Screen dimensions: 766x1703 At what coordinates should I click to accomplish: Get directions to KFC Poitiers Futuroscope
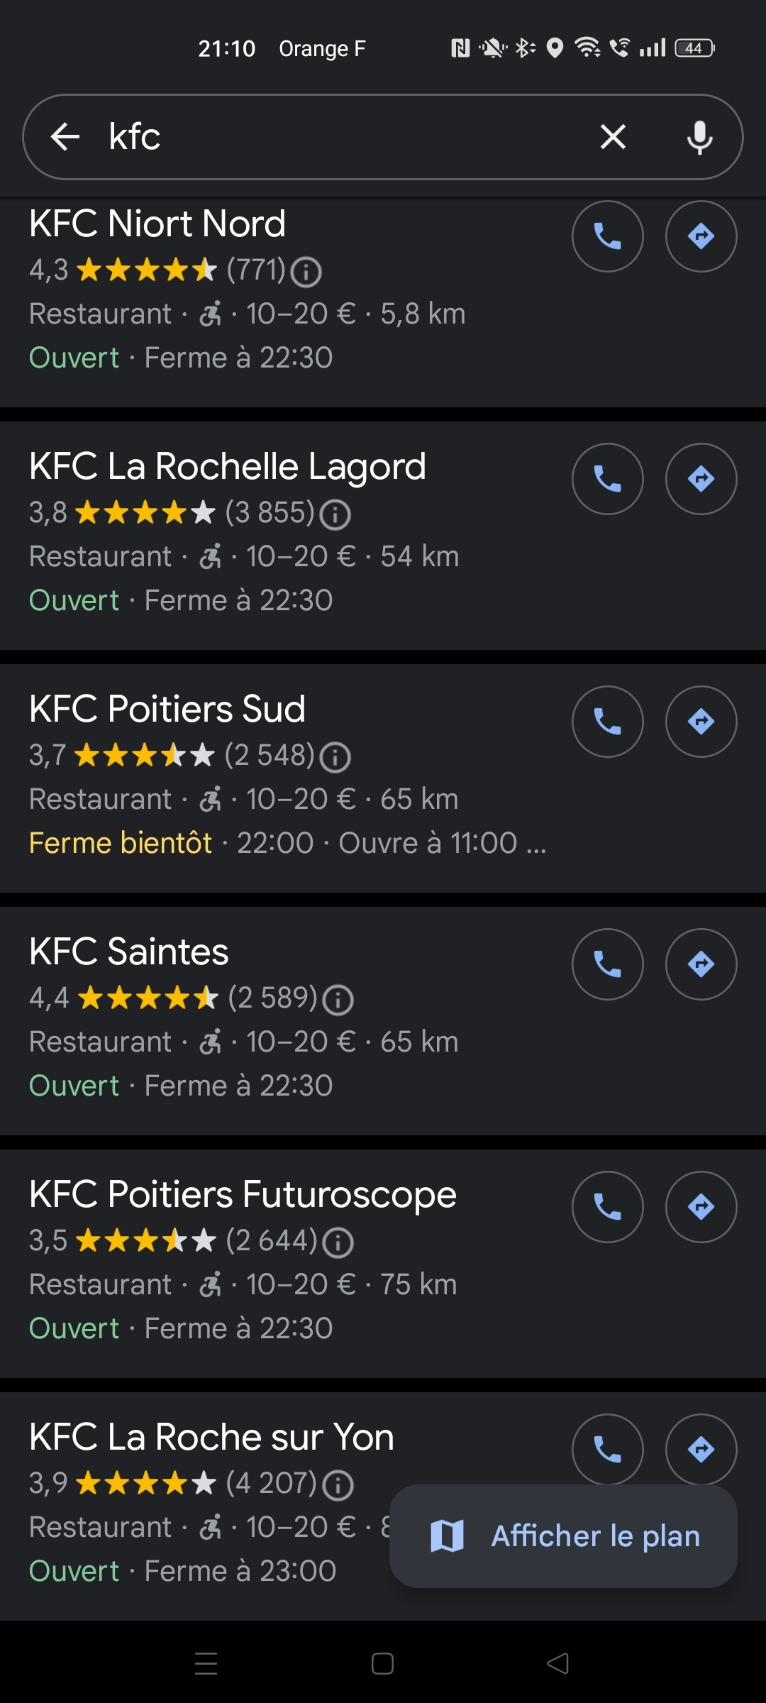point(701,1207)
